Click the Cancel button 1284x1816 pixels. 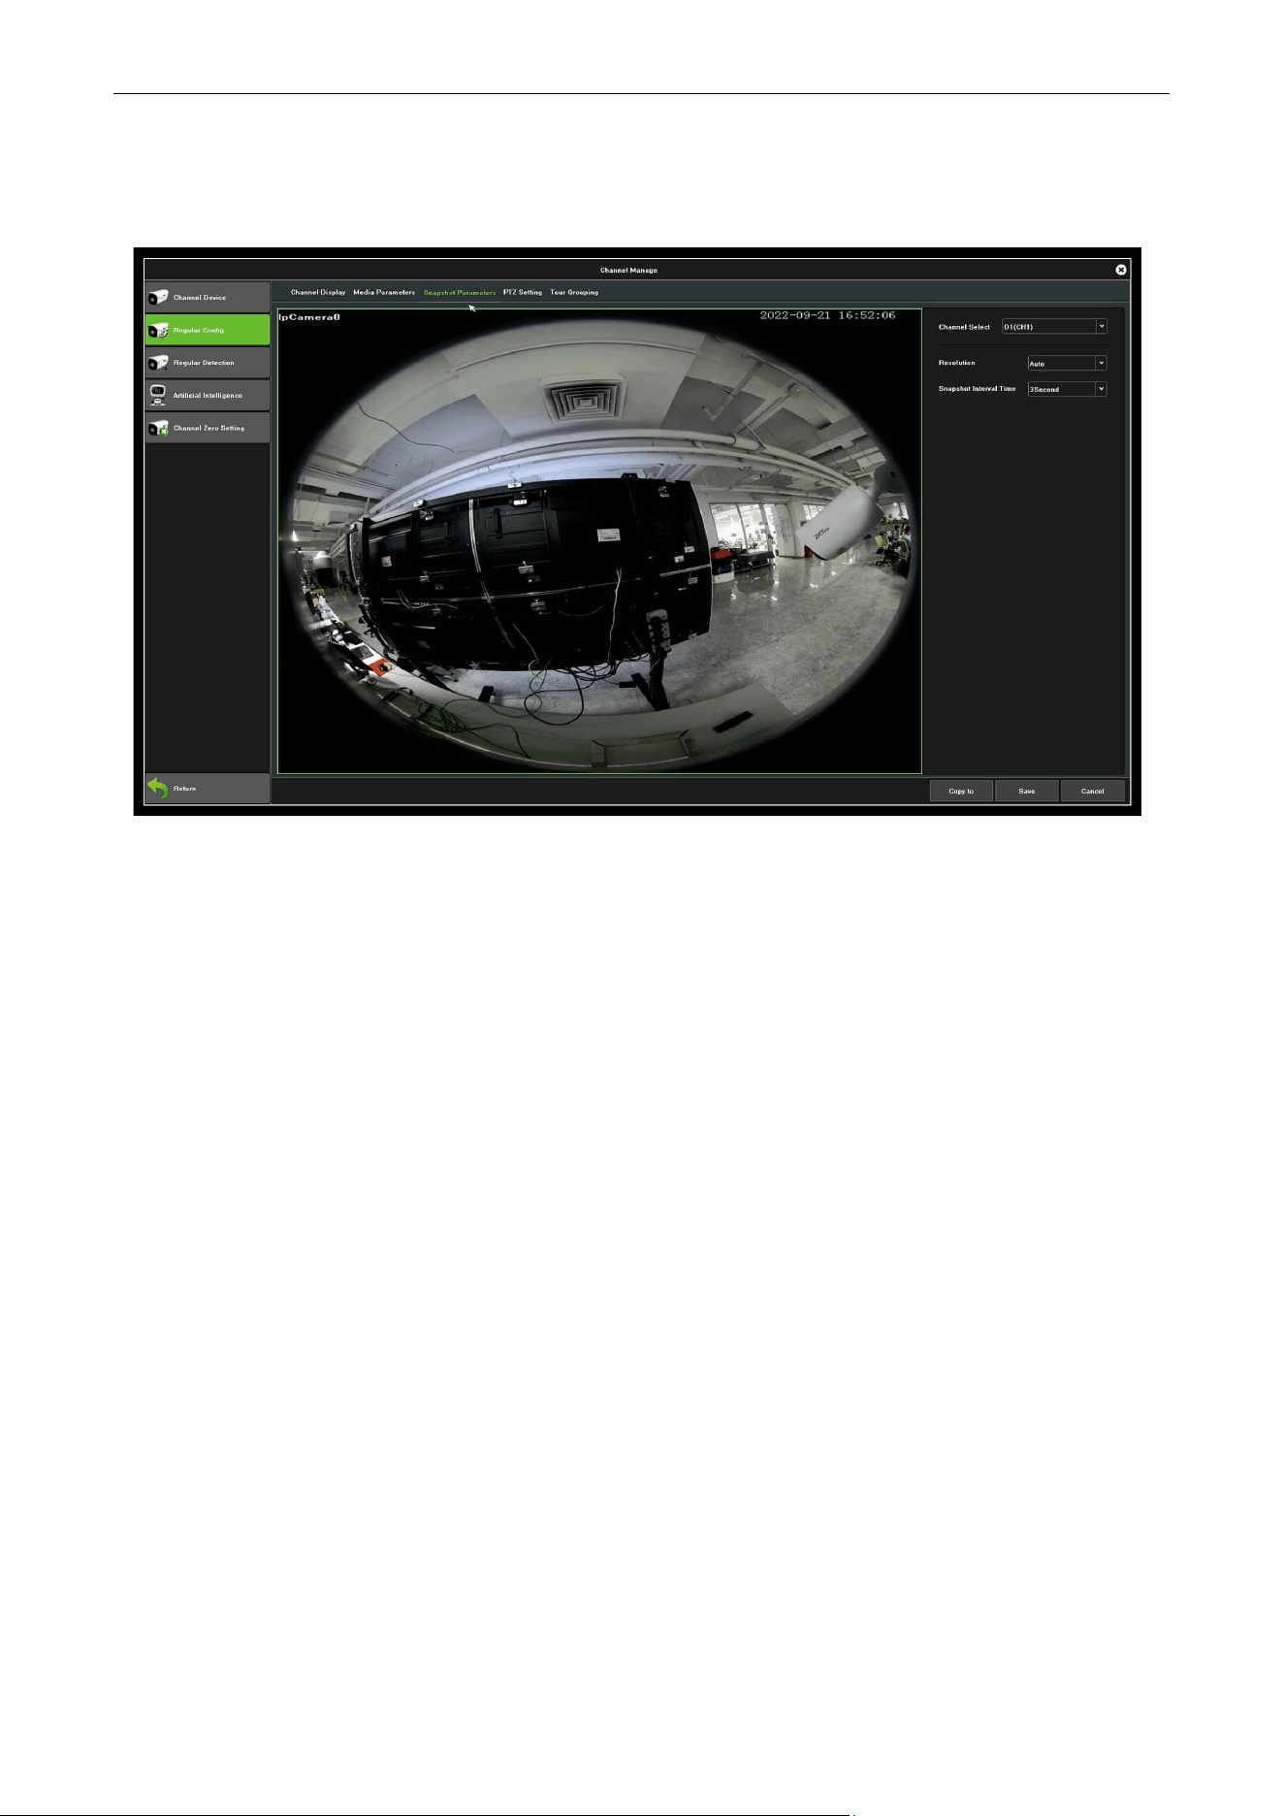click(x=1093, y=791)
